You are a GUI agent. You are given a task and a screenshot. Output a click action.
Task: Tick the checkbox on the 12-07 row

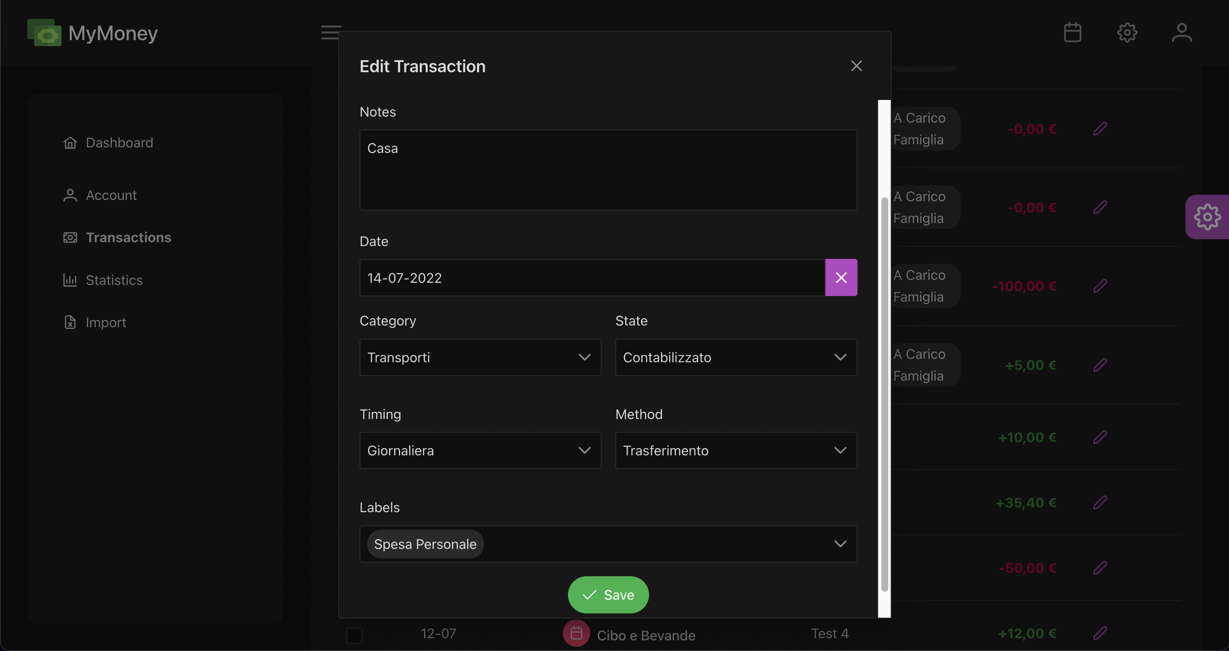click(x=354, y=635)
